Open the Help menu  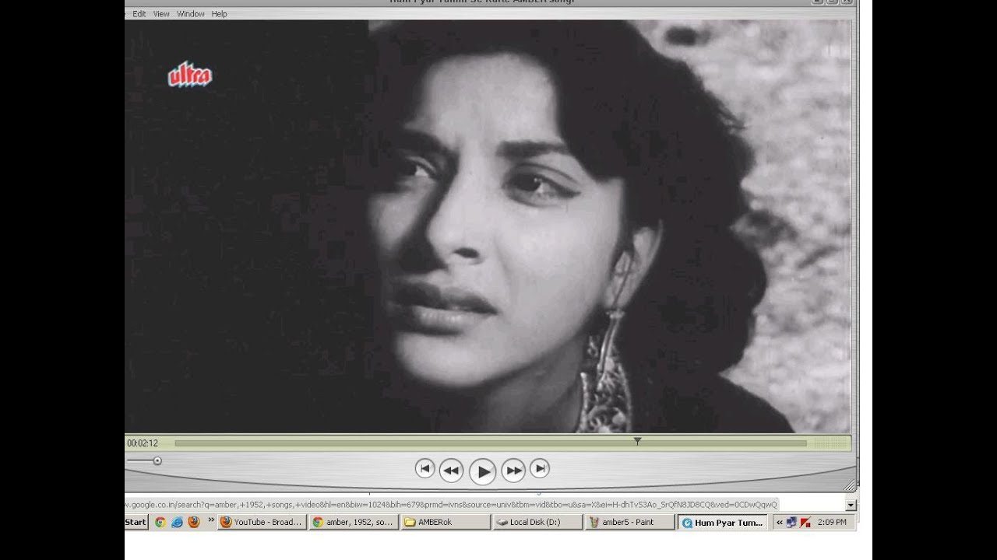(x=220, y=14)
